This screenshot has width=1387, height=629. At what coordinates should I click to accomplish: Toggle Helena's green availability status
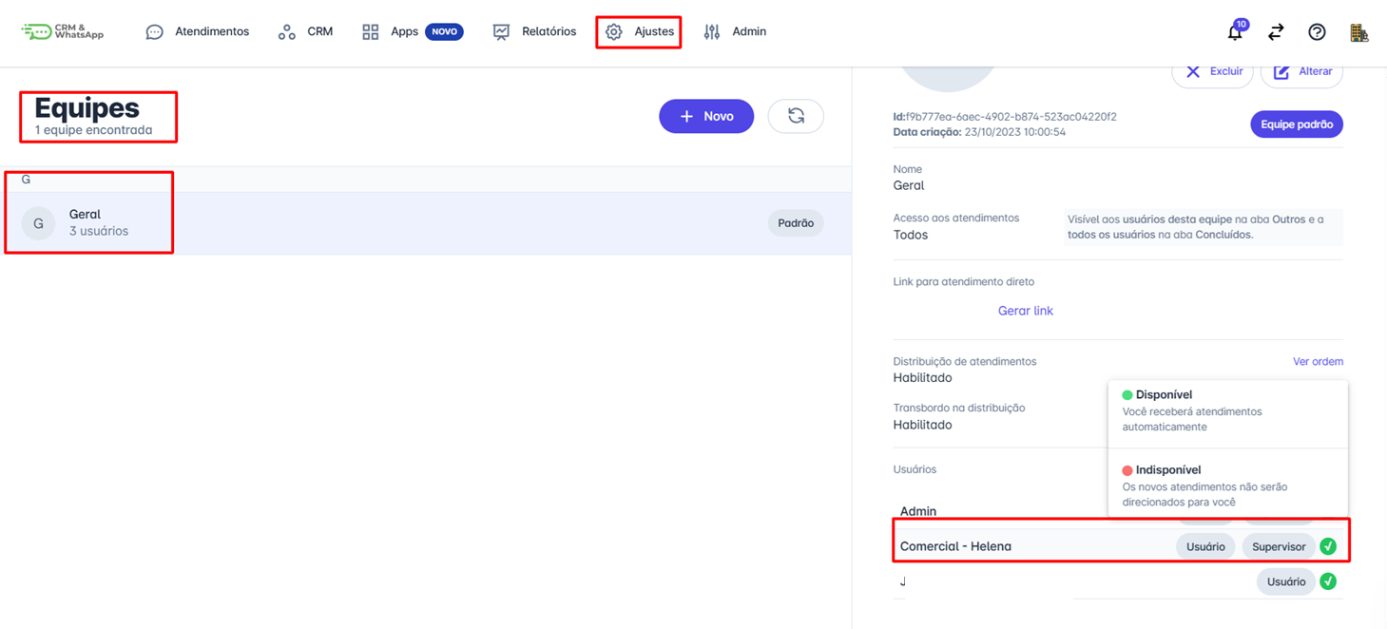(1328, 546)
